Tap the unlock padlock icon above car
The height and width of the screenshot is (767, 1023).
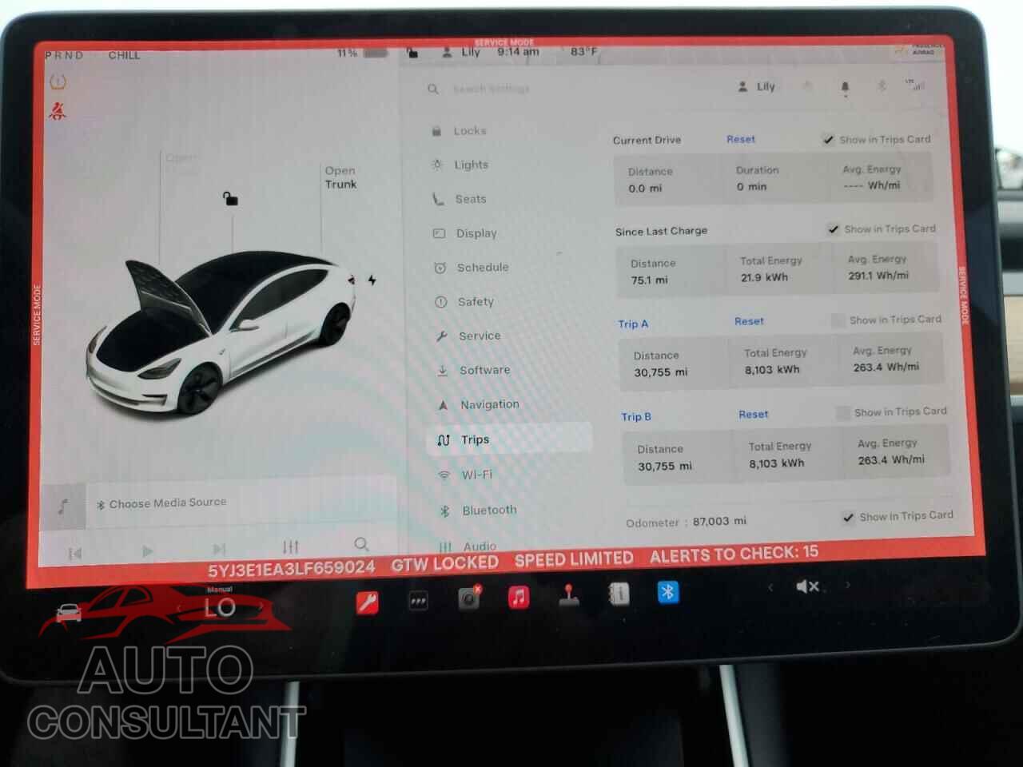pyautogui.click(x=230, y=199)
